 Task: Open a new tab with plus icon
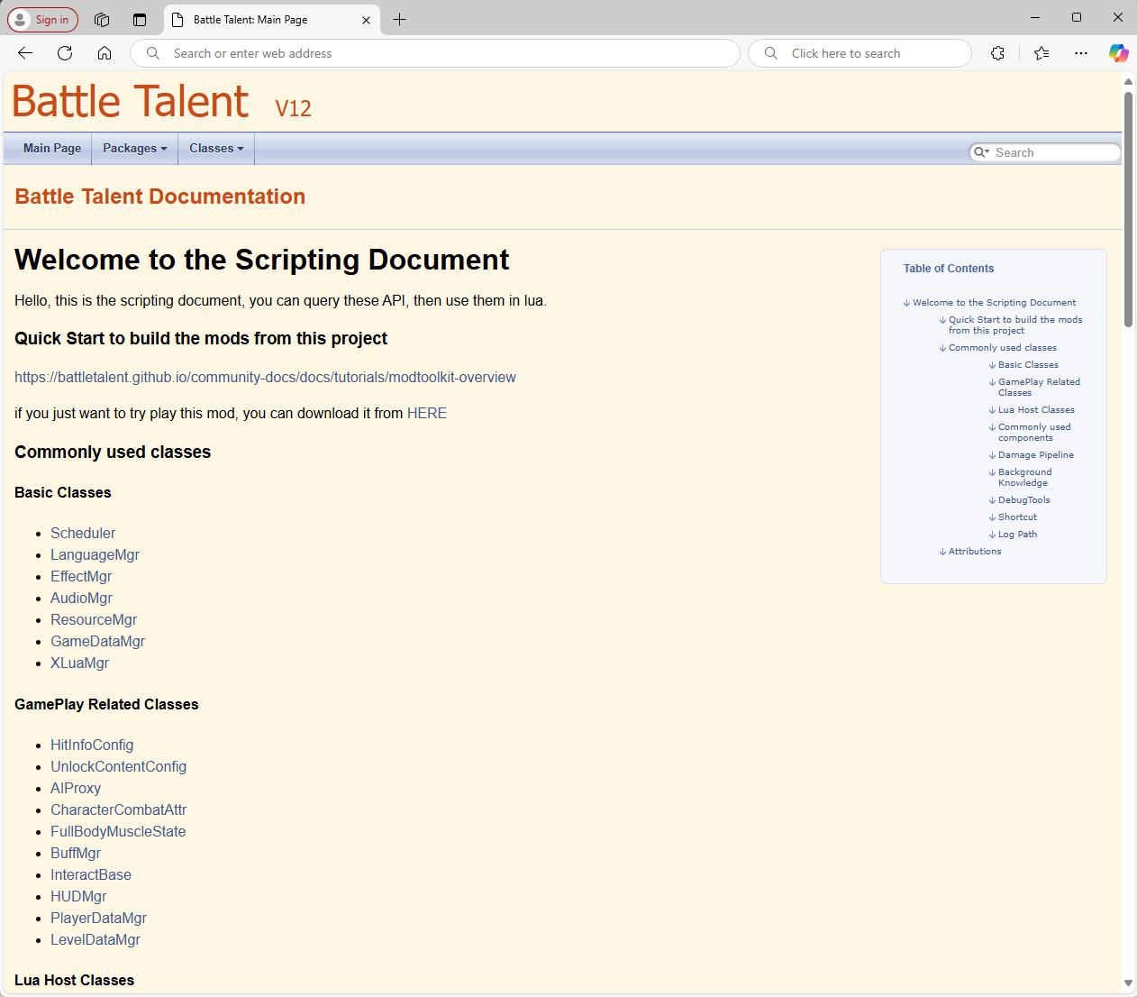point(400,20)
